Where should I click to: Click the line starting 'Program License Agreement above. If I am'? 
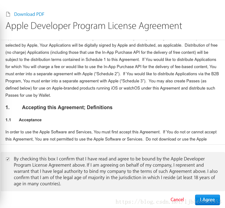(x=109, y=165)
